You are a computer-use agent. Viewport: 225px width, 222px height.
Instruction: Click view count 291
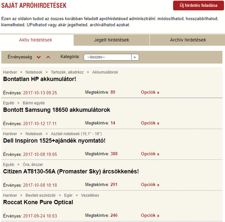click(x=114, y=185)
